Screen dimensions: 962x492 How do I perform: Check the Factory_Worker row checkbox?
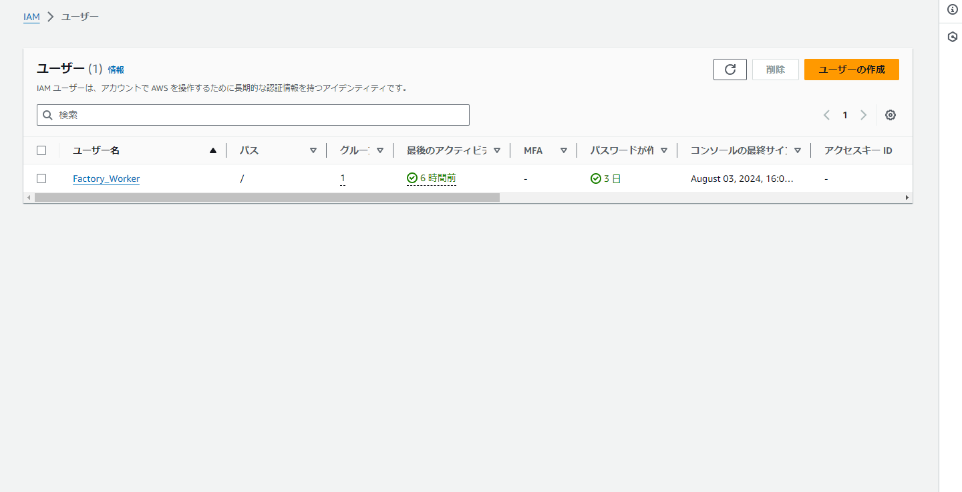click(41, 178)
